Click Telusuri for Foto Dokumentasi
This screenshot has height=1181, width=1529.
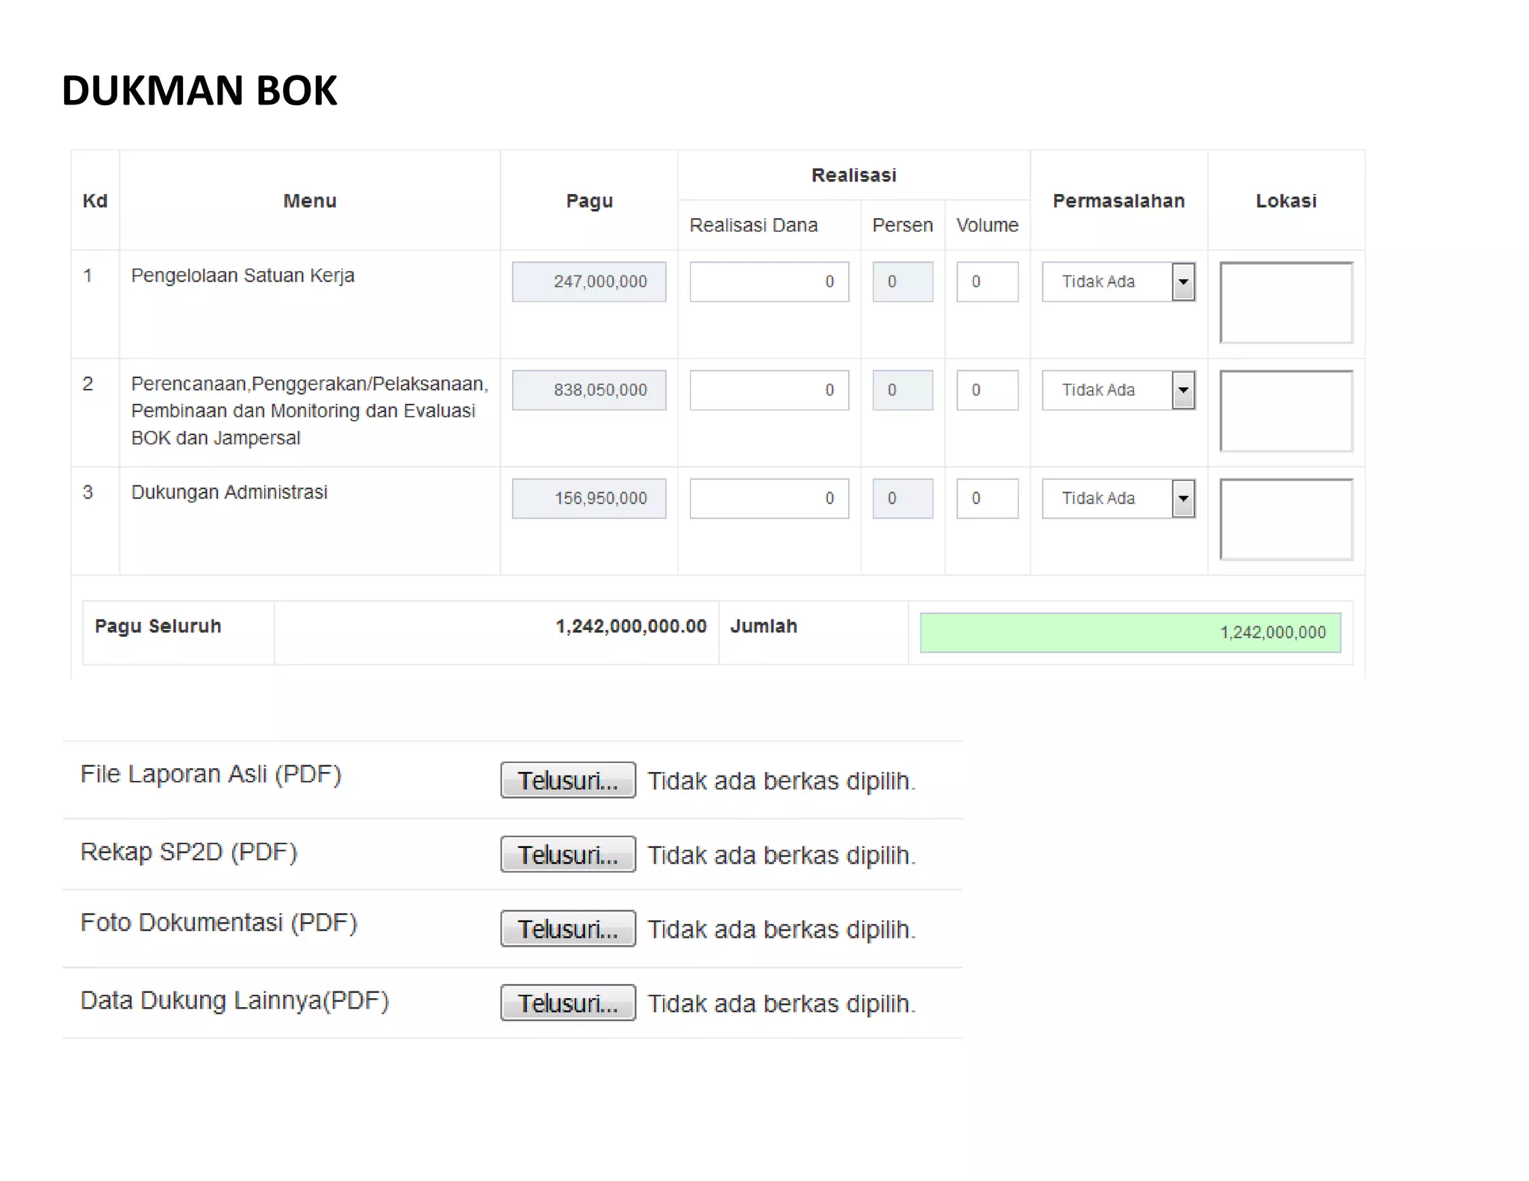(x=567, y=929)
